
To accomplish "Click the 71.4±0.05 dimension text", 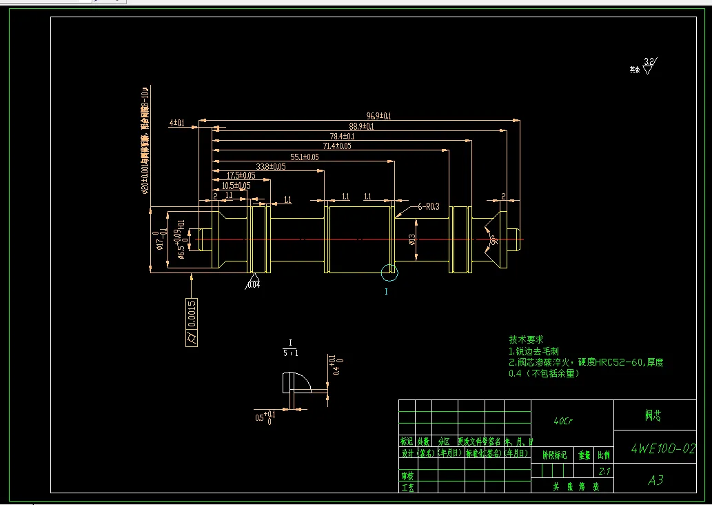I will [x=337, y=146].
